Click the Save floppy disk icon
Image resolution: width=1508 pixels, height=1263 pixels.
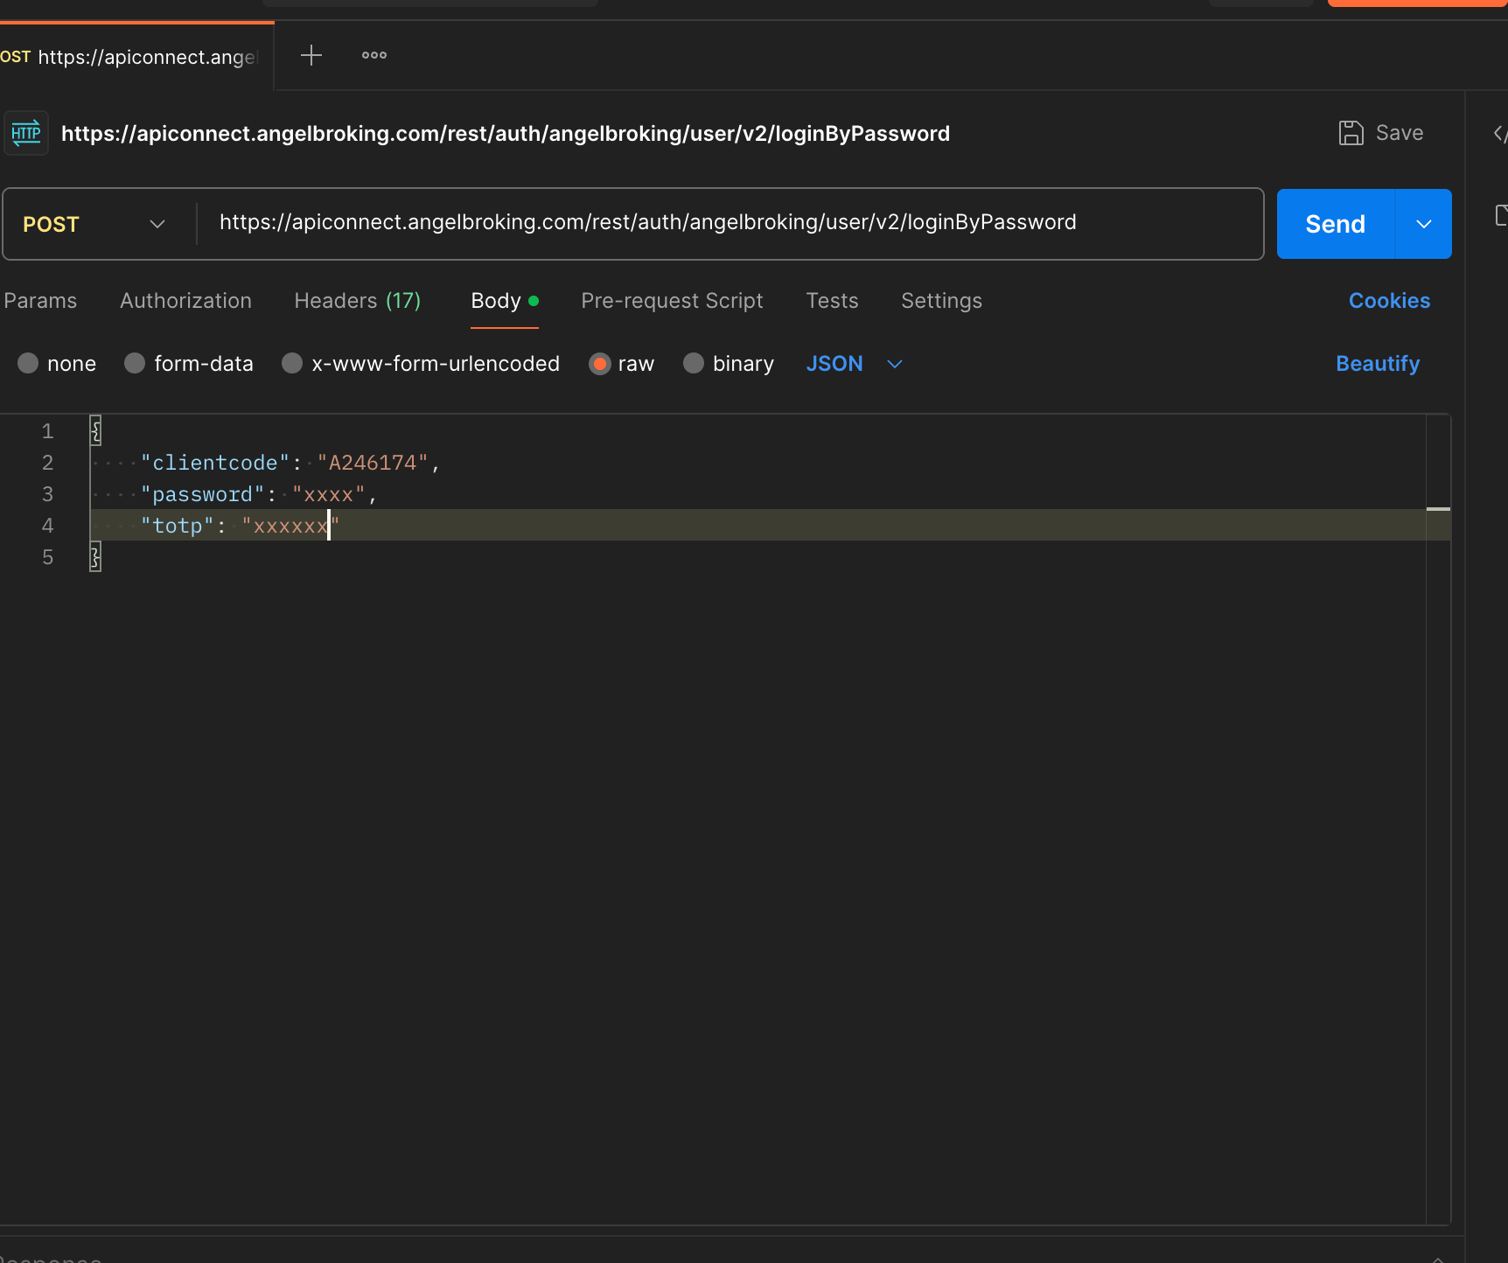tap(1351, 133)
